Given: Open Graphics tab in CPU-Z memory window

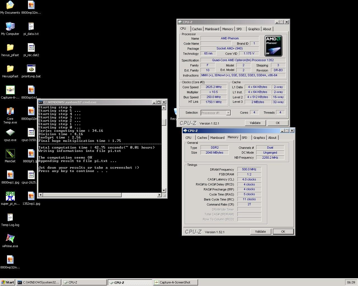Looking at the screenshot, I should 259,138.
